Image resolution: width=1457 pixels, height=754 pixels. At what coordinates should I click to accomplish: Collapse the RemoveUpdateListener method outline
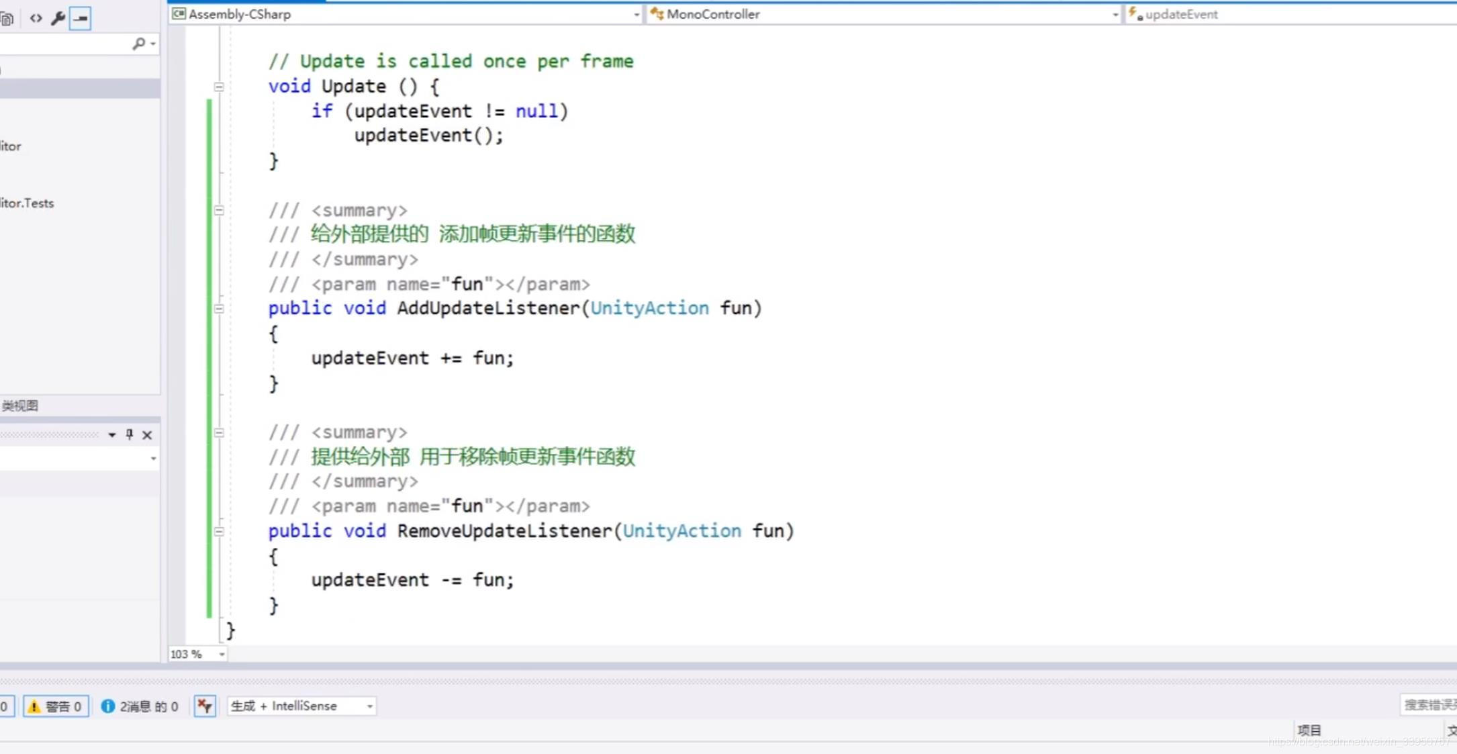pos(219,531)
